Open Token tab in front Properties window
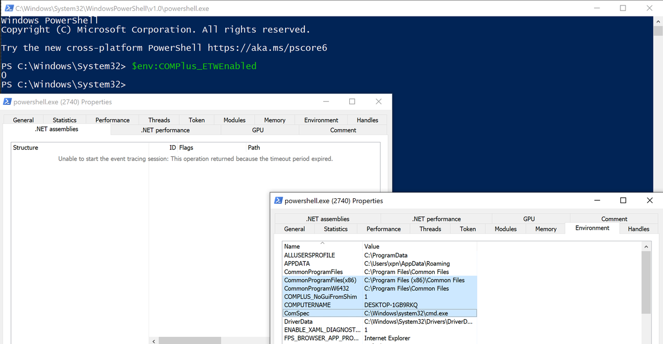Screen dimensions: 663x344 click(x=468, y=229)
